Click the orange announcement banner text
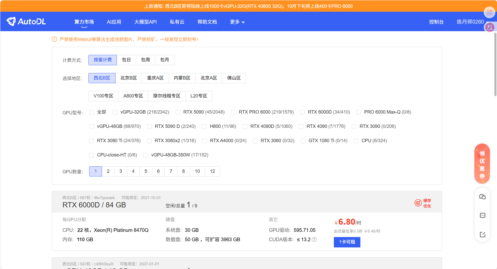The height and width of the screenshot is (269, 497). (x=248, y=6)
